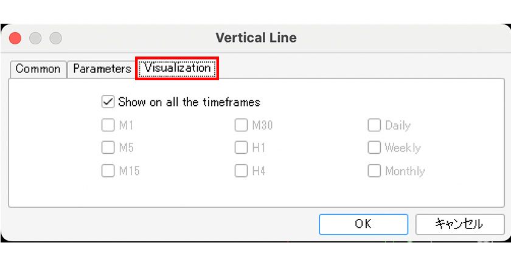Open the Parameters tab

pyautogui.click(x=102, y=69)
